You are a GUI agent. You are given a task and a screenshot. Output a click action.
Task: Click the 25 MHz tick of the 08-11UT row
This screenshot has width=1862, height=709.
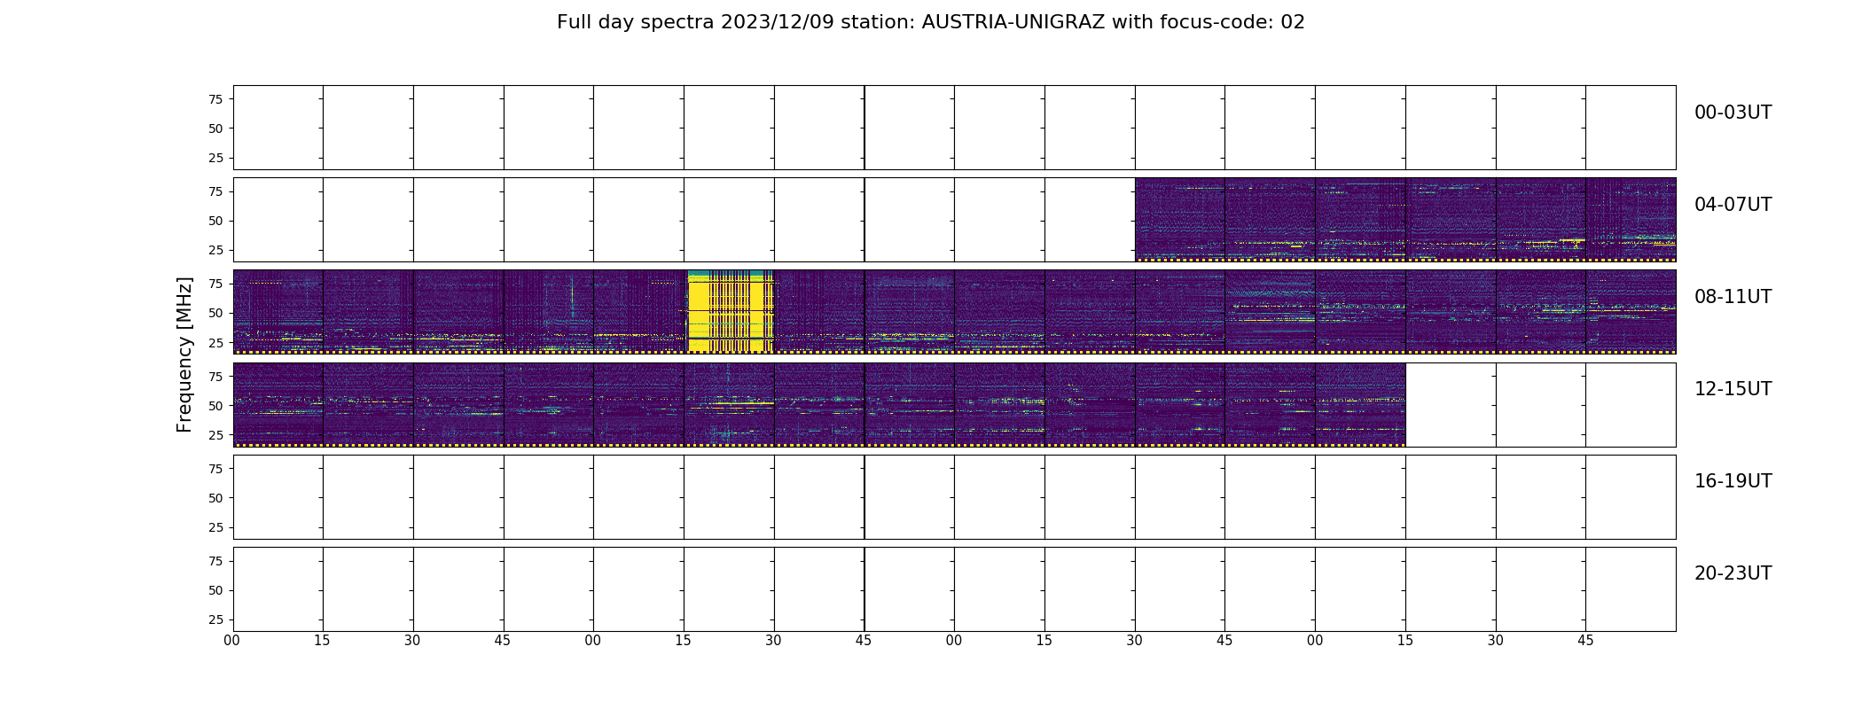[x=215, y=342]
